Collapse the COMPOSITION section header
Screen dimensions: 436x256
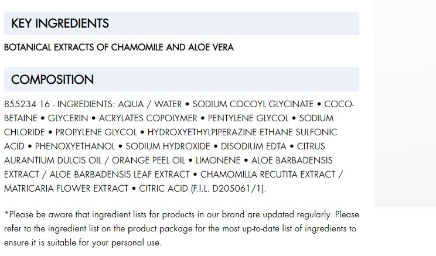click(x=182, y=80)
